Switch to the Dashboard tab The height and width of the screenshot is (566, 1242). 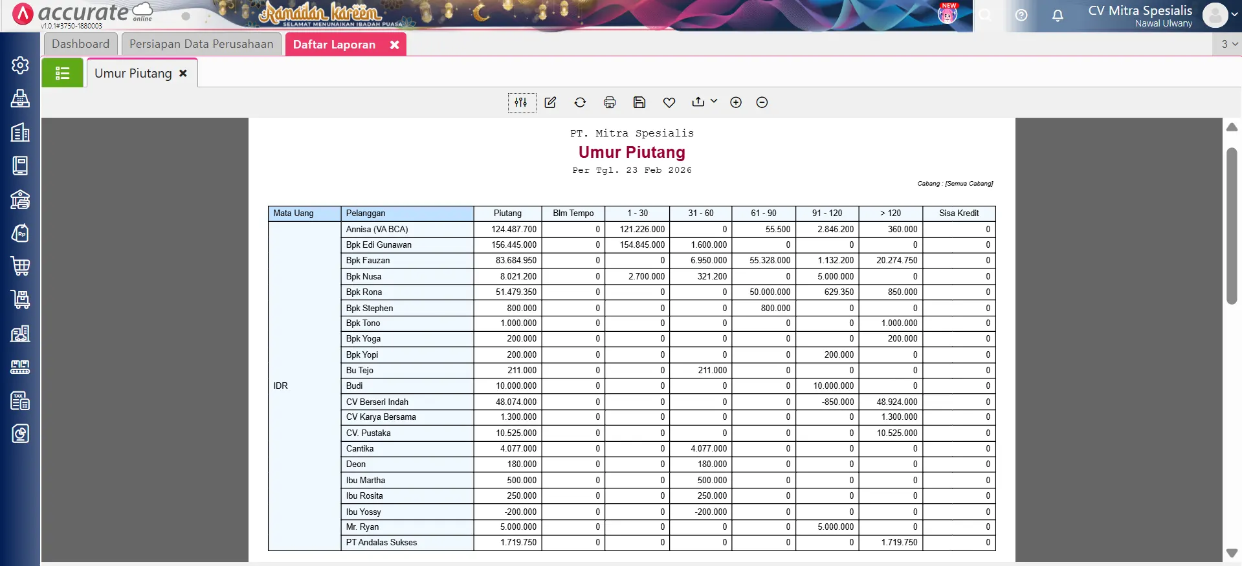(81, 44)
